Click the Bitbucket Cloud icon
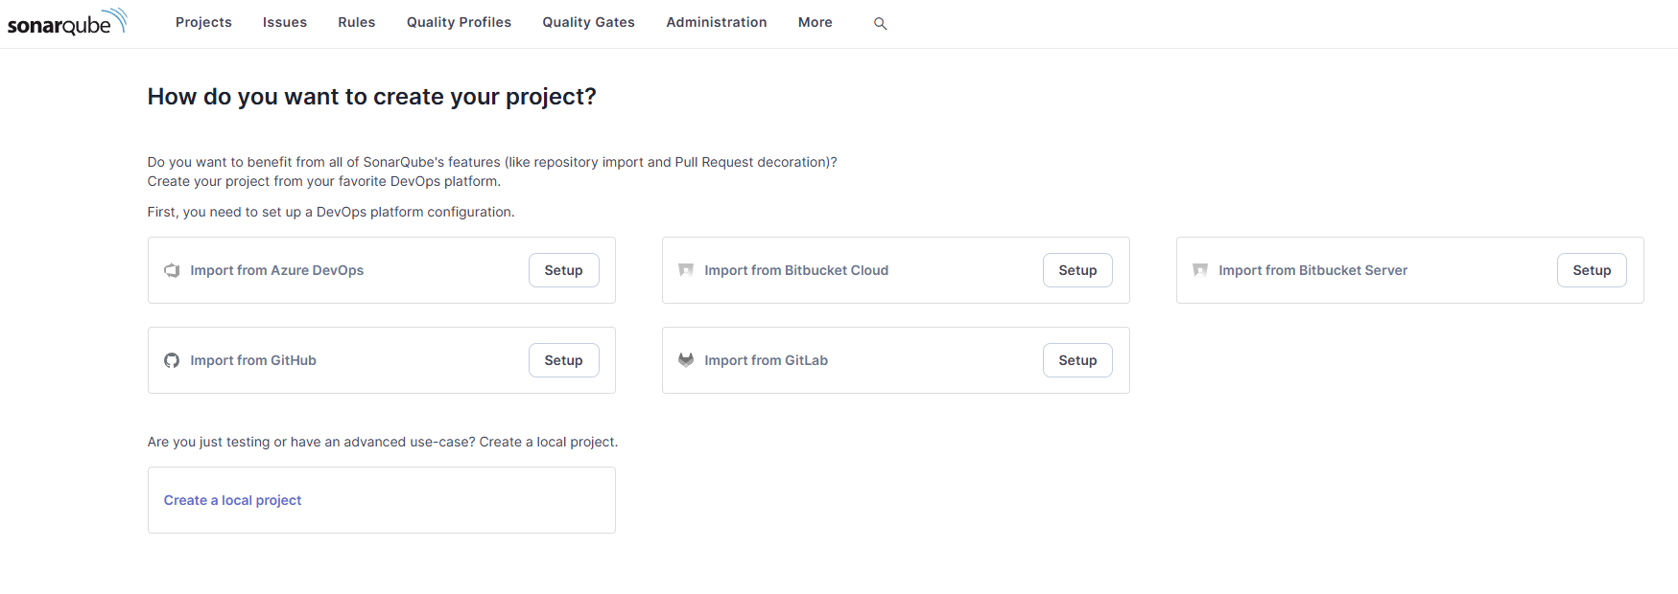Viewport: 1678px width, 594px height. point(686,270)
